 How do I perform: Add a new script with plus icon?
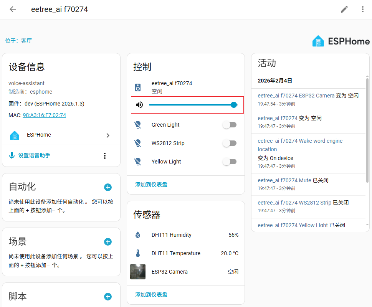click(108, 297)
